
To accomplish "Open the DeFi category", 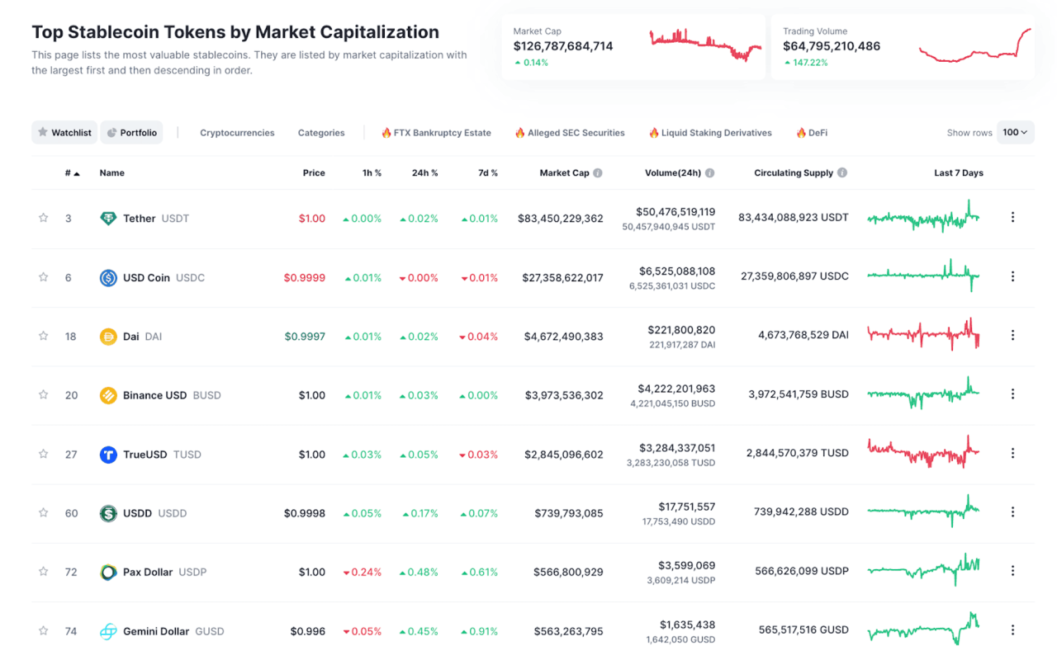I will point(812,133).
